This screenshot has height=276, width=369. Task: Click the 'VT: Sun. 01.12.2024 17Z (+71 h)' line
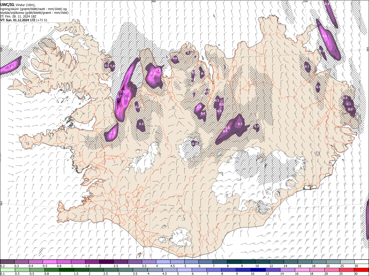(24, 20)
